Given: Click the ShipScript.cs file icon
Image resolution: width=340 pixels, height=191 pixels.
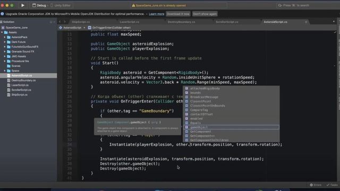Looking at the screenshot, I should click(x=8, y=94).
